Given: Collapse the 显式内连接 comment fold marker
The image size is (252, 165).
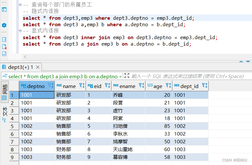Looking at the screenshot, I should coord(20,31).
